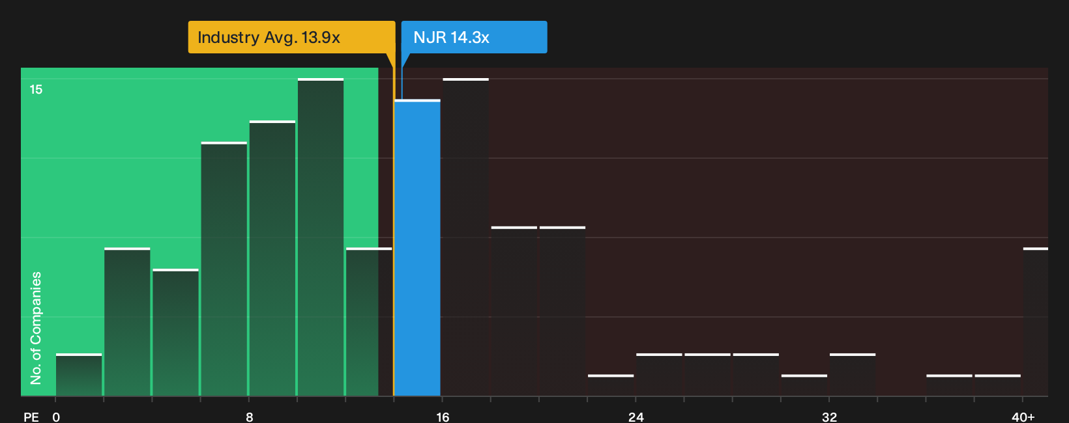Viewport: 1069px width, 423px height.
Task: Select the bar for PE 24 to 26
Action: 659,375
